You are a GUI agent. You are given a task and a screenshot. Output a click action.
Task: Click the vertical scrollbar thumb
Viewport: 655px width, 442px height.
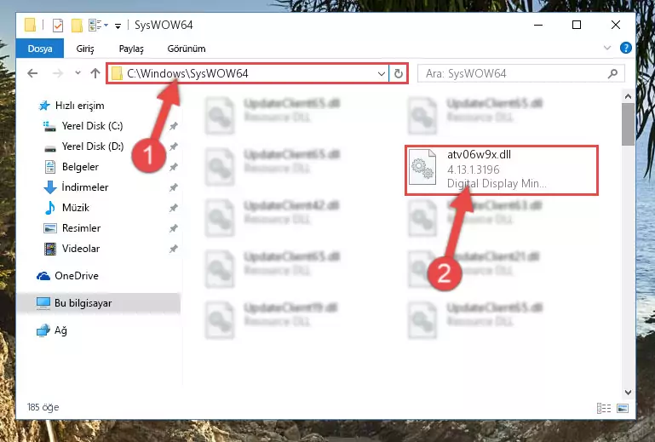pyautogui.click(x=628, y=124)
